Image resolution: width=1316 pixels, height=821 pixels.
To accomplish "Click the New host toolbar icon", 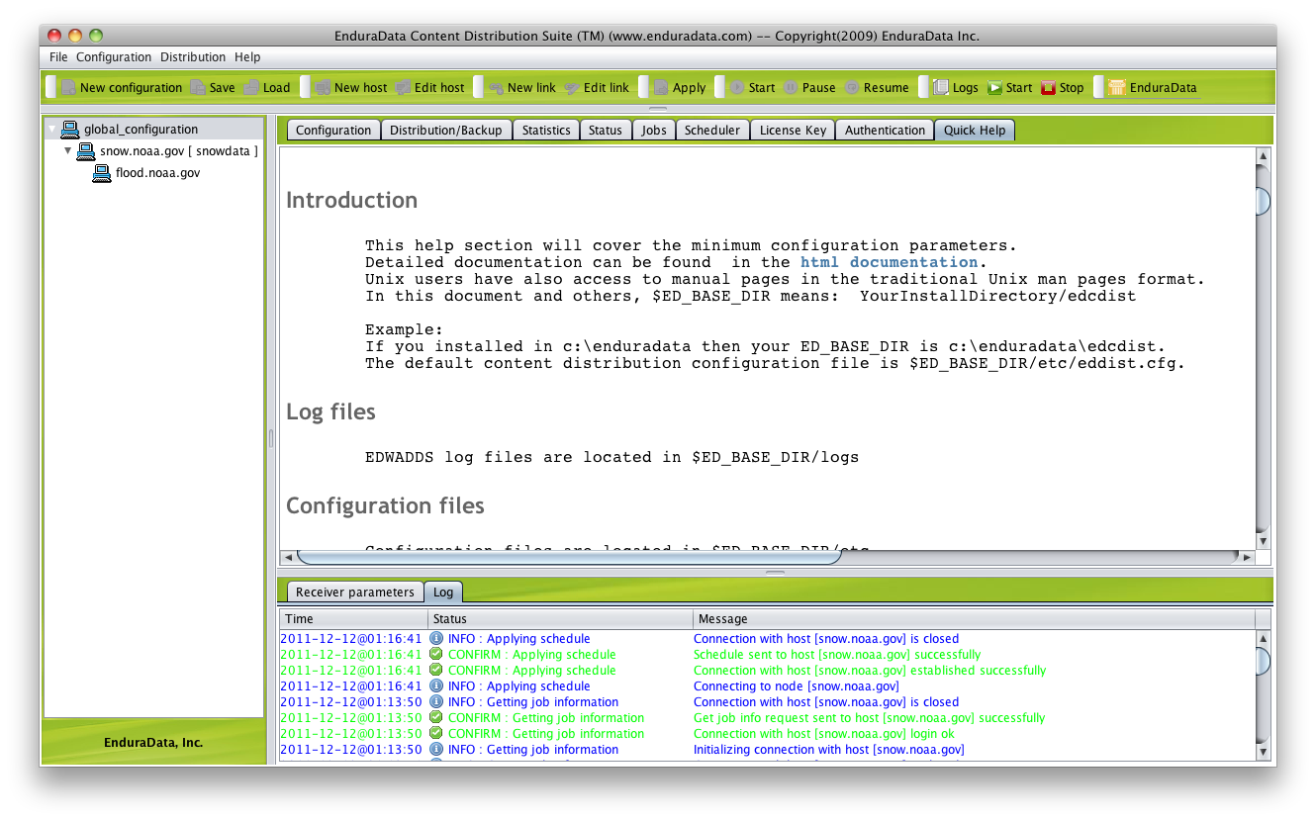I will coord(323,87).
